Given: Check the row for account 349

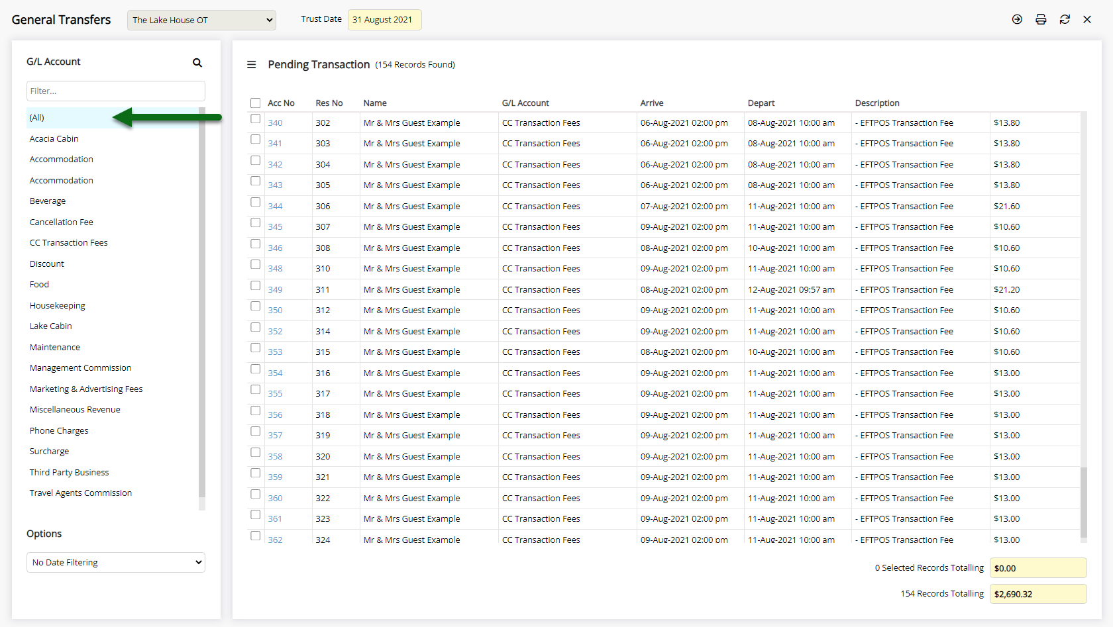Looking at the screenshot, I should pos(255,285).
